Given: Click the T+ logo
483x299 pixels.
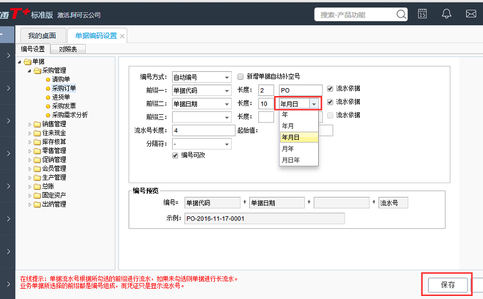Looking at the screenshot, I should click(20, 13).
